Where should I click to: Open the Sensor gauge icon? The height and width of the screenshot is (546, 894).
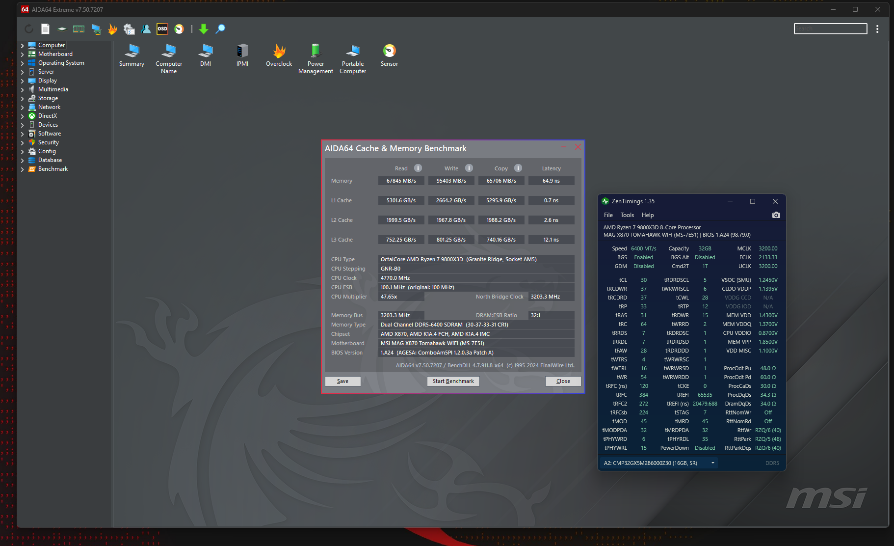[390, 55]
